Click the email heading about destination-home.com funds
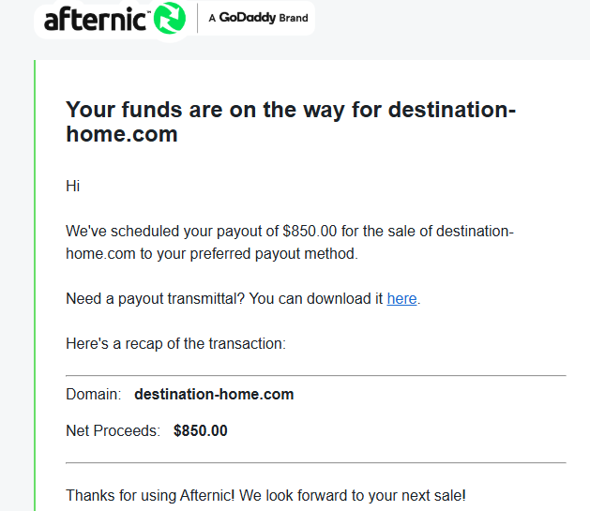 click(x=291, y=122)
